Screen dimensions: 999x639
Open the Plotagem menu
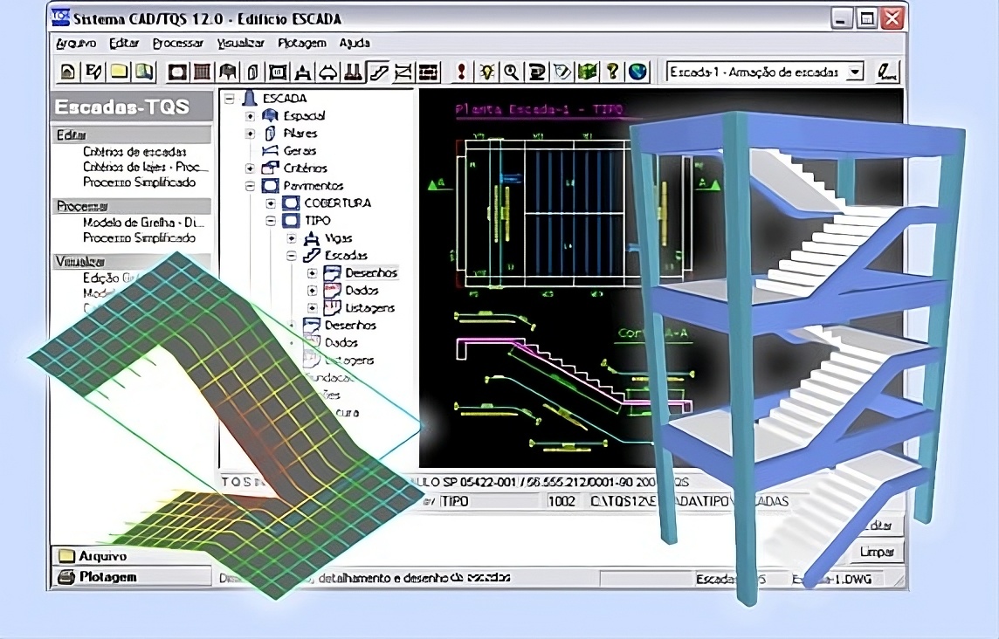(x=301, y=43)
